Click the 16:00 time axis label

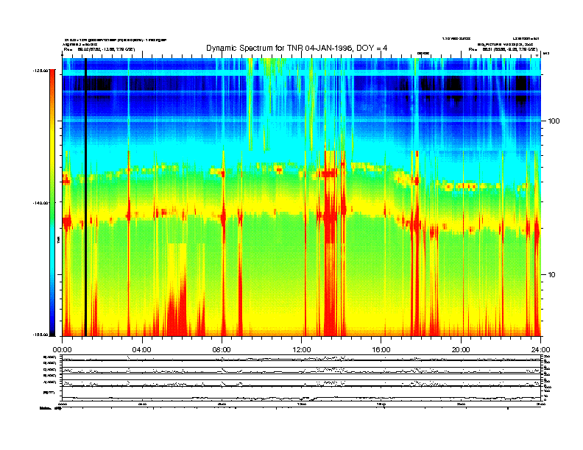381,349
